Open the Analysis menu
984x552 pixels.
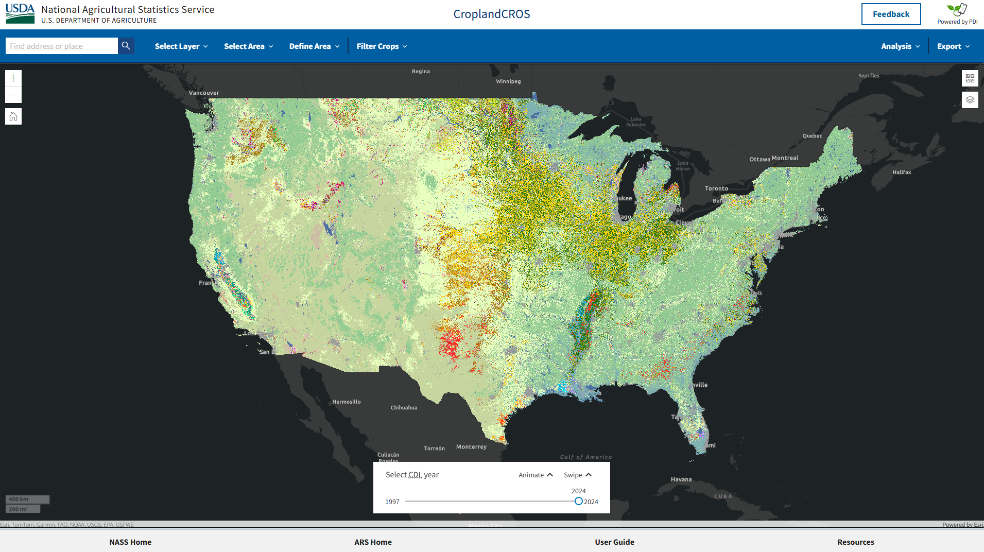click(899, 46)
